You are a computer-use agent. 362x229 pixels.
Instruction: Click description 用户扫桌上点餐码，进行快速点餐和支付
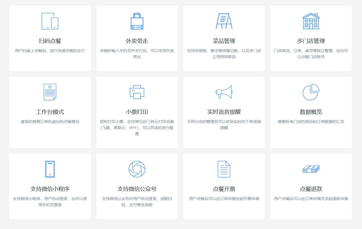(50, 51)
